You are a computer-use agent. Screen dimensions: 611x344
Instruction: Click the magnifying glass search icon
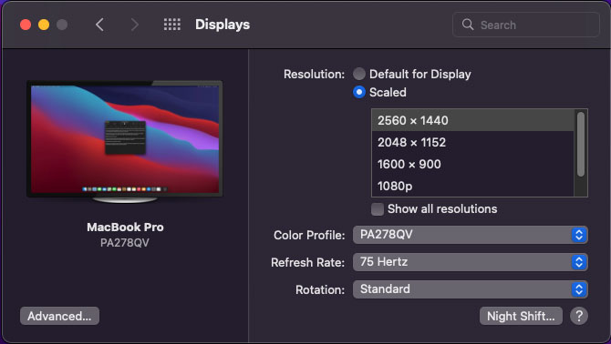tap(468, 25)
